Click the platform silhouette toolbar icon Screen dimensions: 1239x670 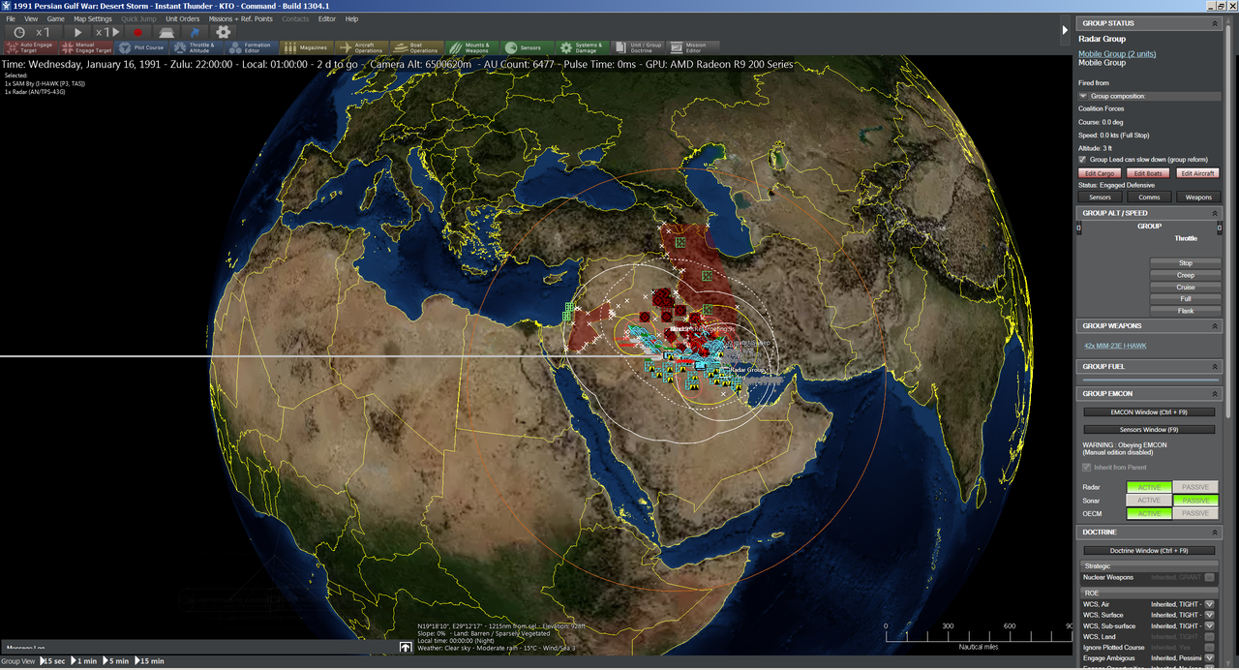(x=166, y=32)
